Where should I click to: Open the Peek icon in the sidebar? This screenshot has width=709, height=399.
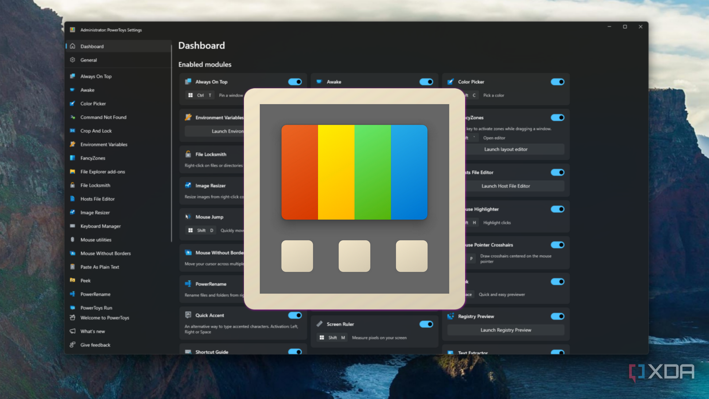[x=73, y=281]
